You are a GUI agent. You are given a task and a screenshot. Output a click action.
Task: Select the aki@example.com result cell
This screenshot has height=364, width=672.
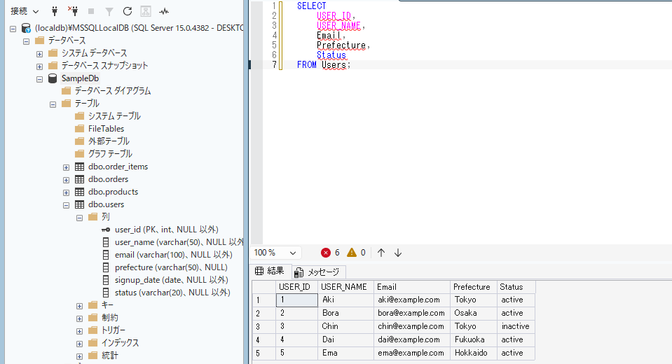411,300
